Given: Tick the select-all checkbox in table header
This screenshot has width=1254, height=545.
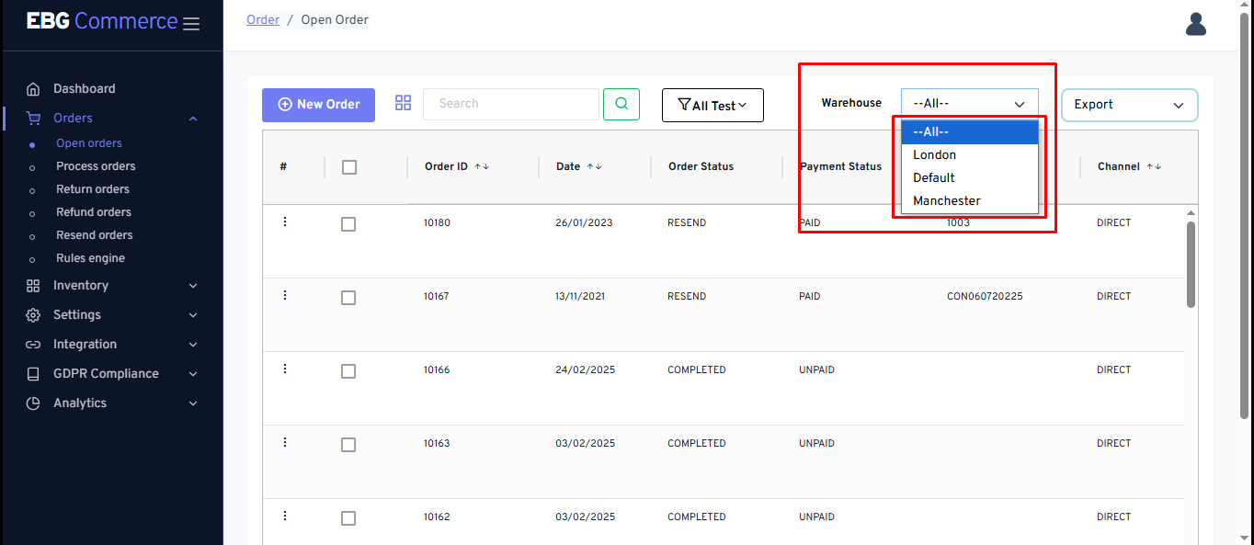Looking at the screenshot, I should coord(349,167).
